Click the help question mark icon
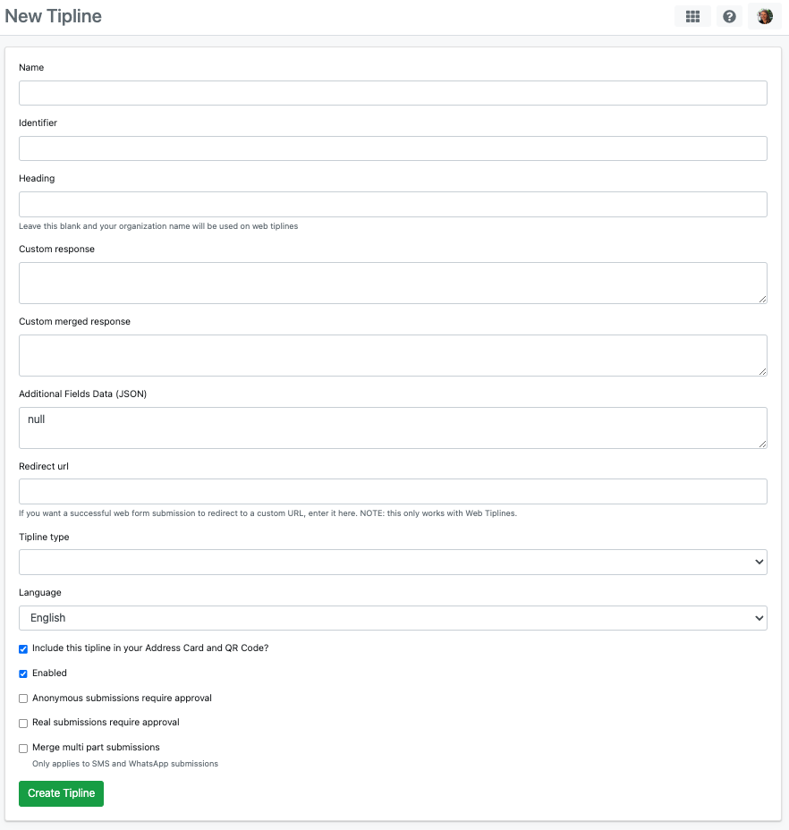The image size is (789, 830). 730,16
